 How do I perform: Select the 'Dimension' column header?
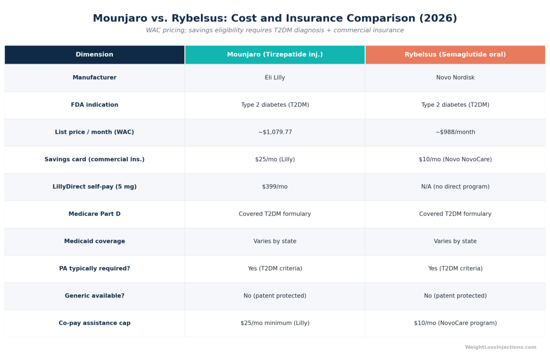(95, 54)
